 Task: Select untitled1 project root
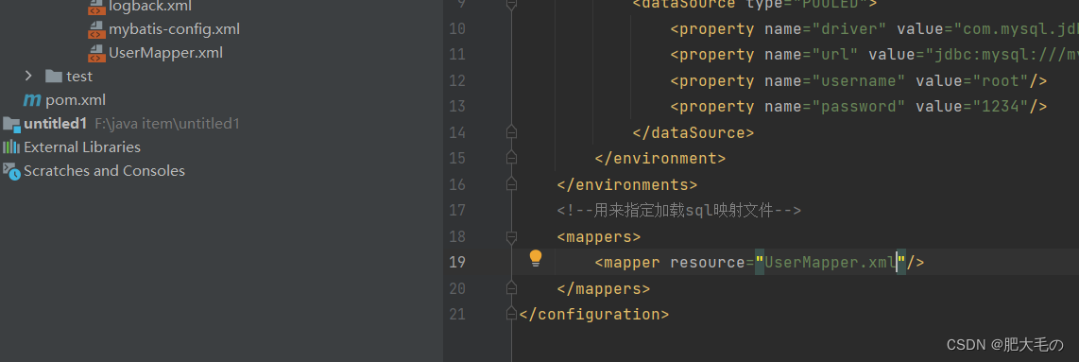click(55, 124)
